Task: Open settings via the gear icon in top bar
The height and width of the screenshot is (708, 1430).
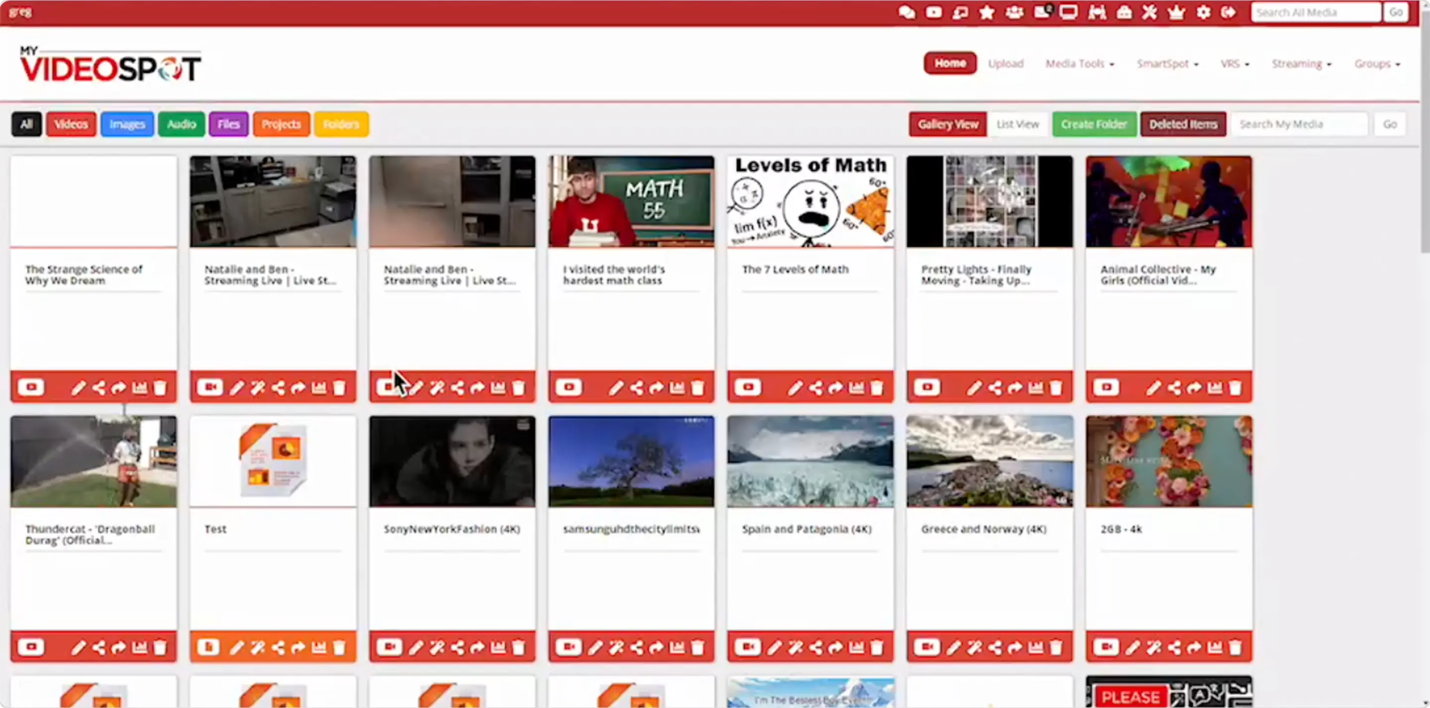Action: coord(1203,11)
